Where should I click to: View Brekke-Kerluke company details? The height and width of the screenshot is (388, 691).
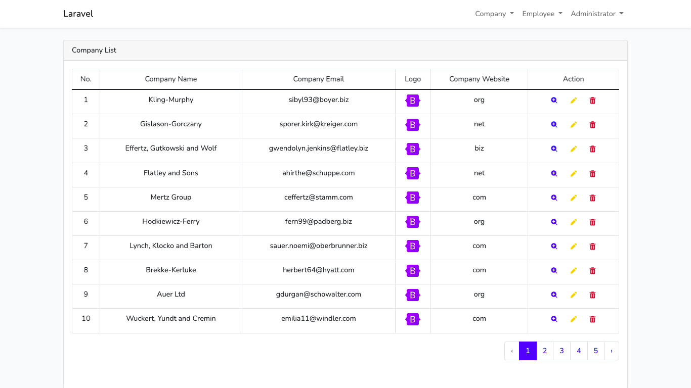pyautogui.click(x=554, y=271)
